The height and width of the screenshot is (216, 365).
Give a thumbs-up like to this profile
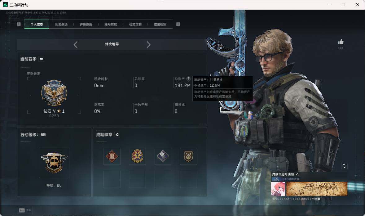pyautogui.click(x=341, y=42)
